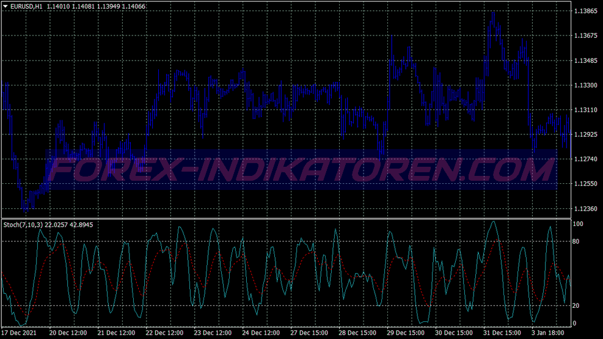
Task: Click the 27 Dec 15:00 time label
Action: tap(309, 333)
